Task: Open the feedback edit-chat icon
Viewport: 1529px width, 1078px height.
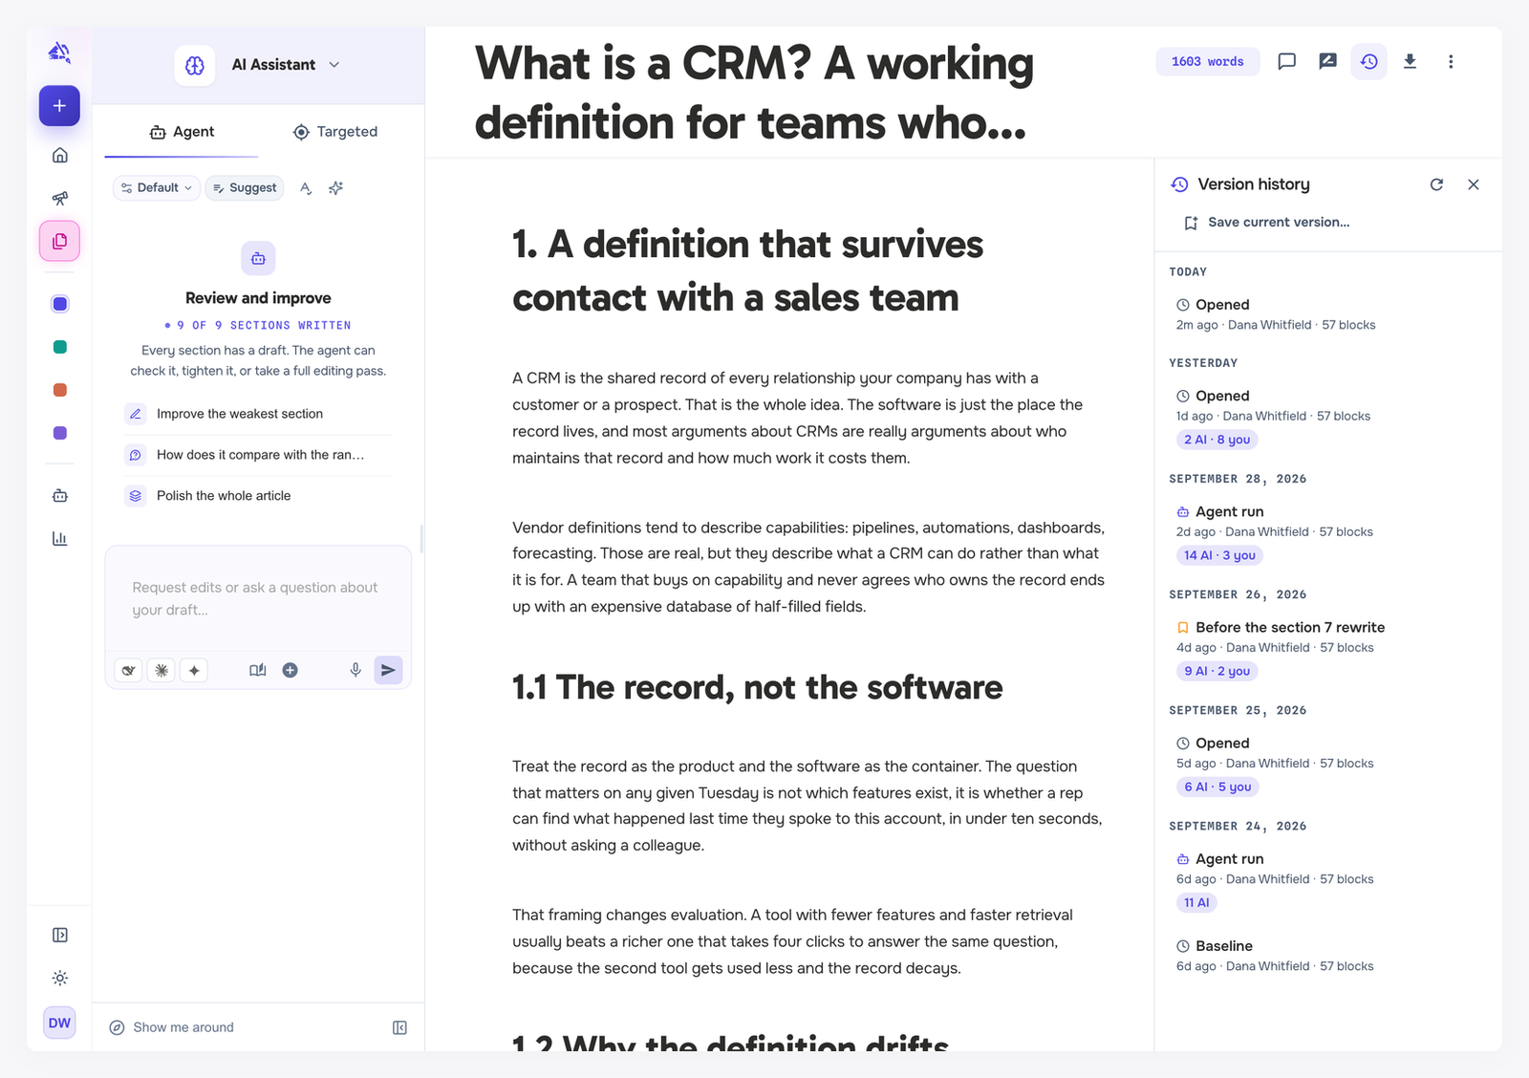Action: pos(1328,61)
